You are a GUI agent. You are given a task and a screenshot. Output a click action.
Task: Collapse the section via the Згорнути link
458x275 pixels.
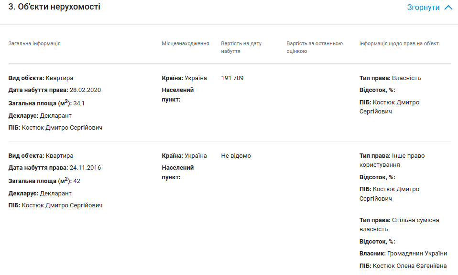click(423, 8)
